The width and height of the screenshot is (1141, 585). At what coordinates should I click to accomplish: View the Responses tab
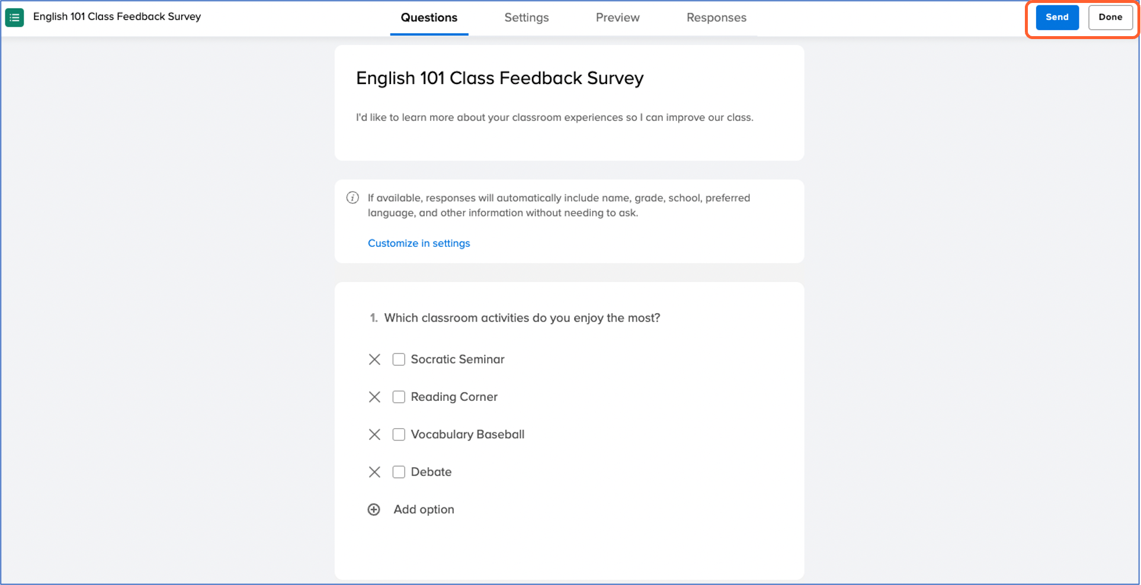(716, 18)
